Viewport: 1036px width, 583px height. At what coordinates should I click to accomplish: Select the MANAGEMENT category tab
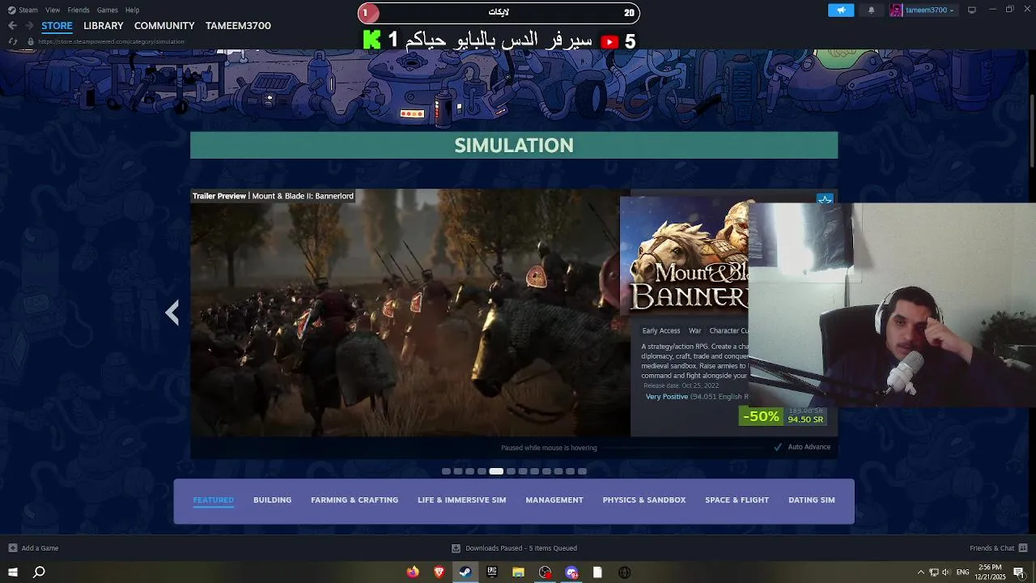tap(554, 500)
